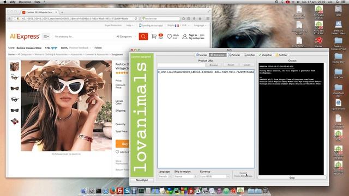Open the Currency dropdown in Alify
Image resolution: width=349 pixels, height=196 pixels.
[x=214, y=176]
